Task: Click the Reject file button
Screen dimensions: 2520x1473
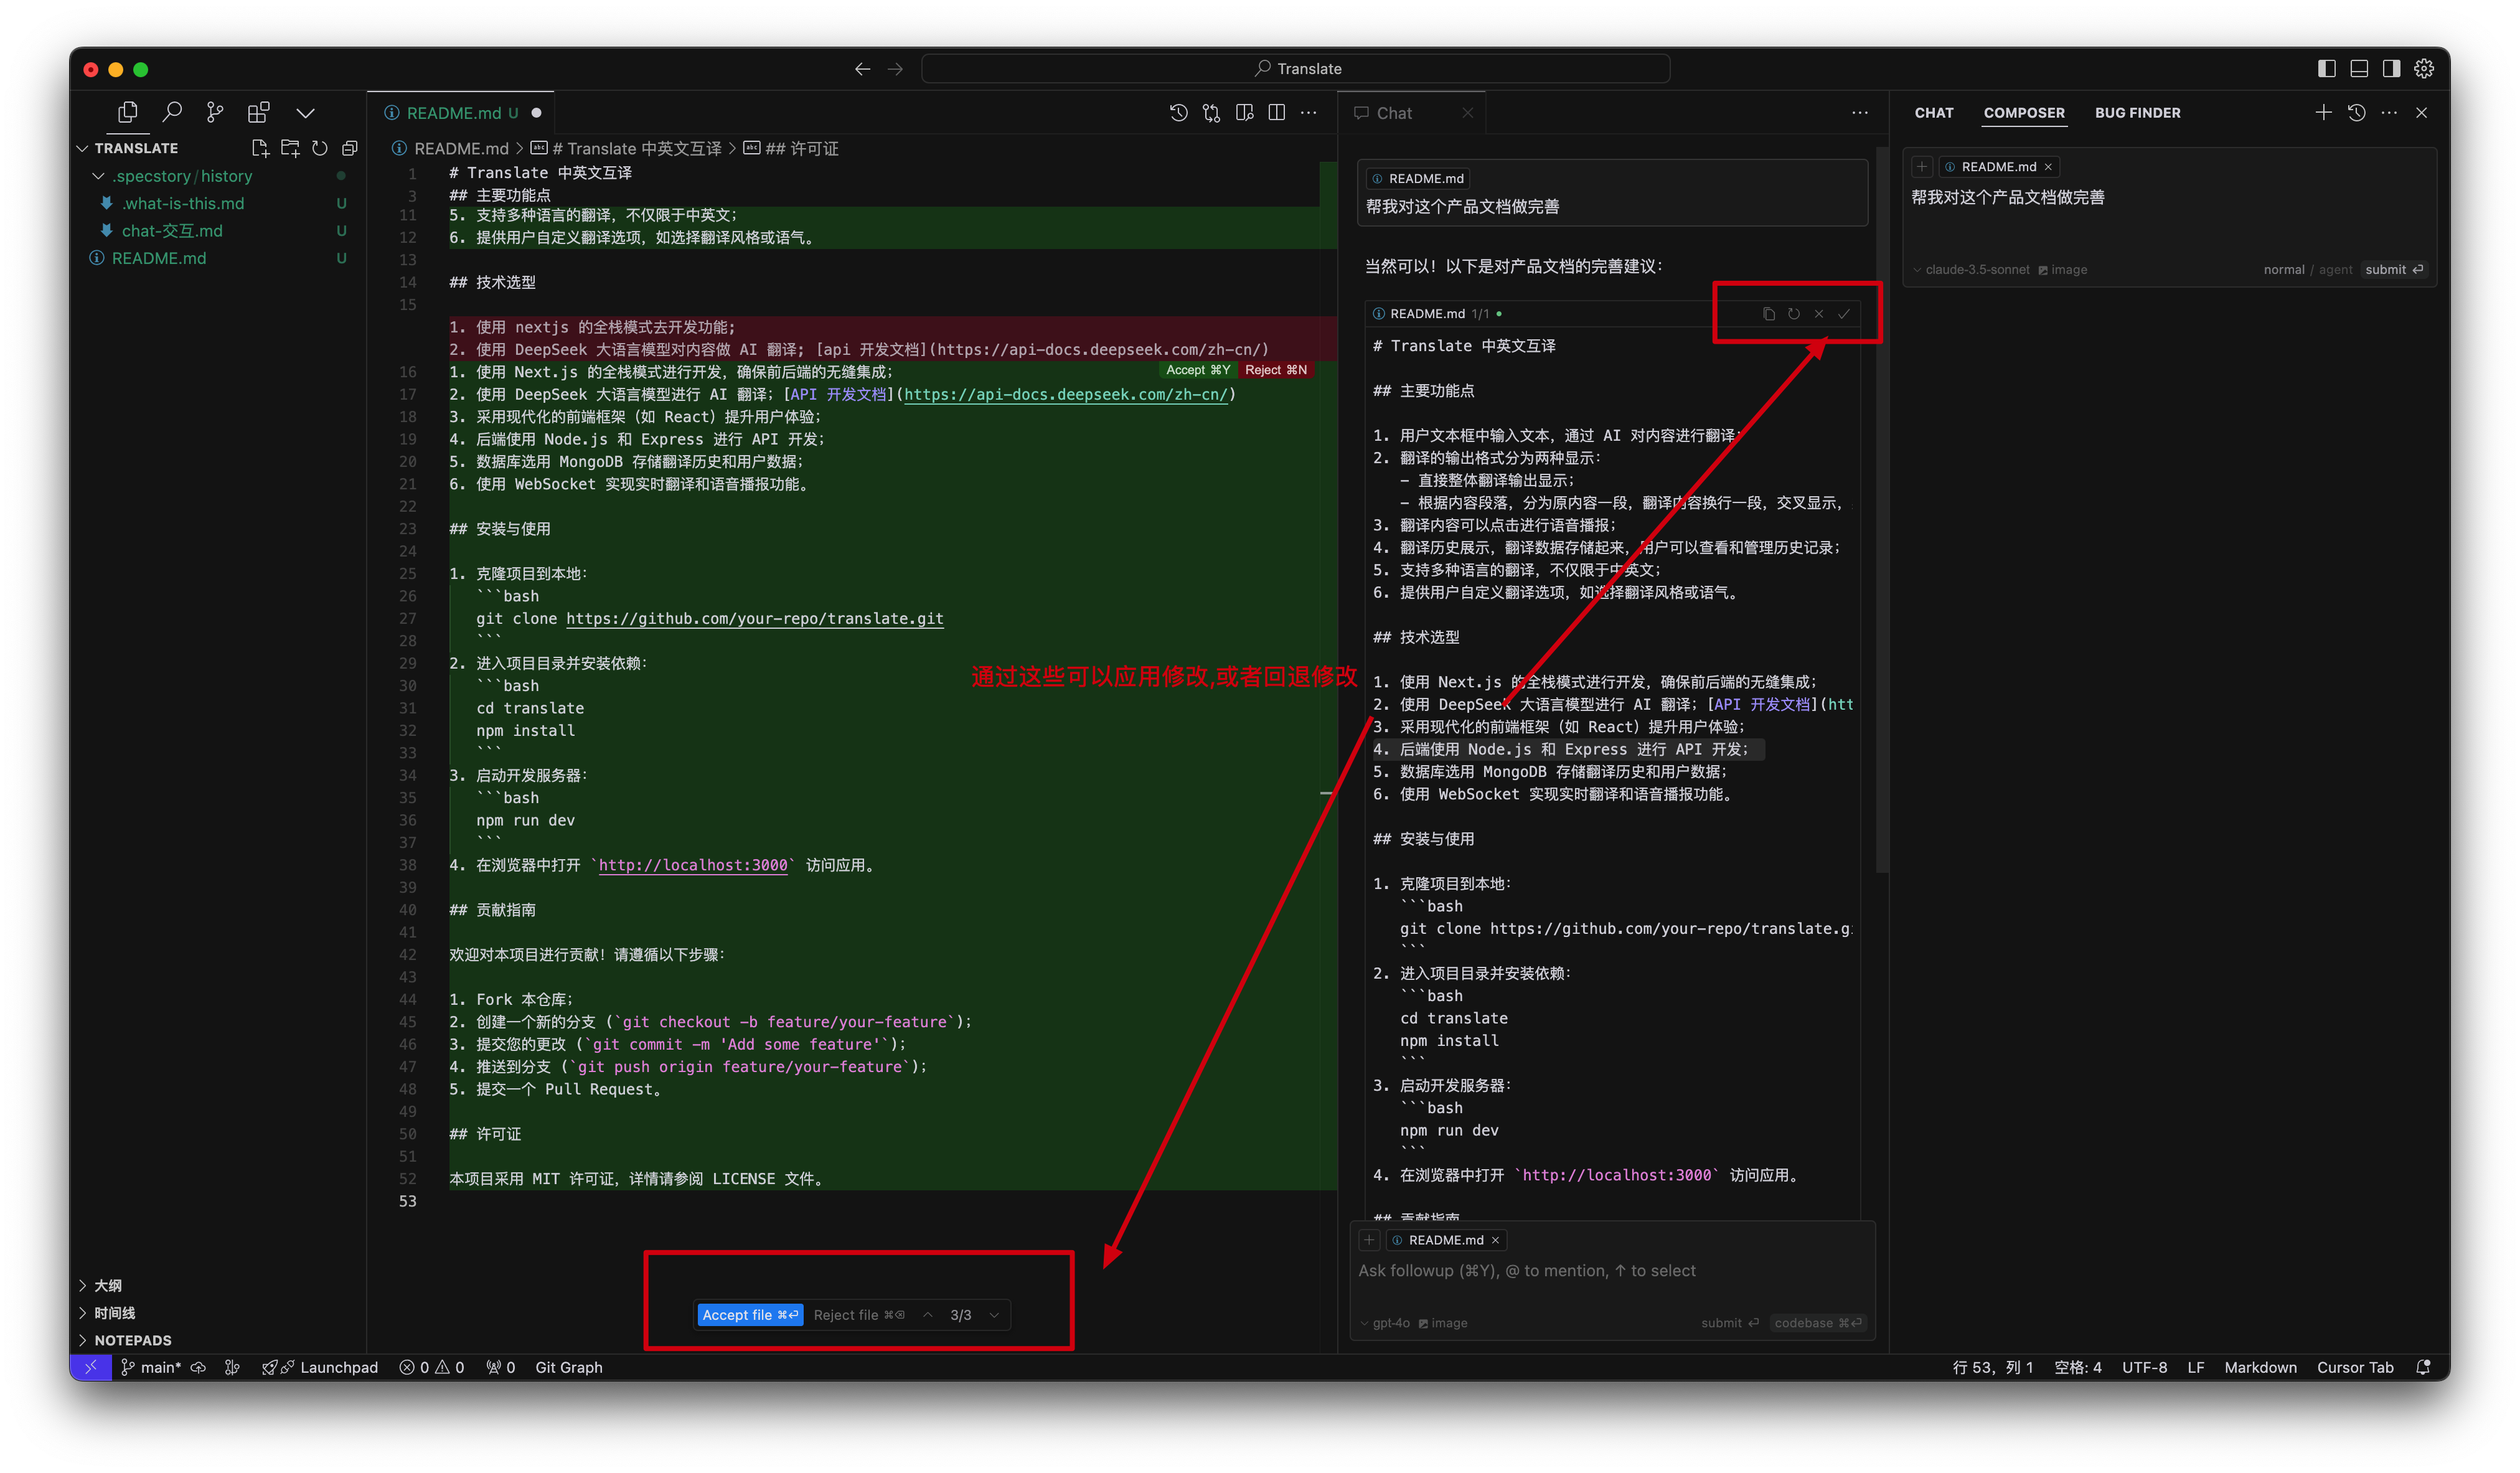Action: click(858, 1315)
